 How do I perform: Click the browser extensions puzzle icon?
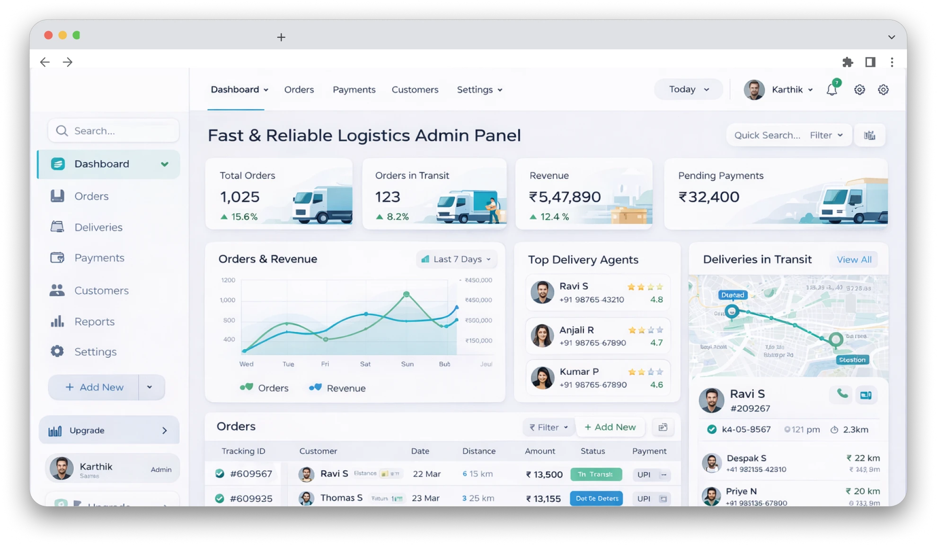tap(848, 62)
